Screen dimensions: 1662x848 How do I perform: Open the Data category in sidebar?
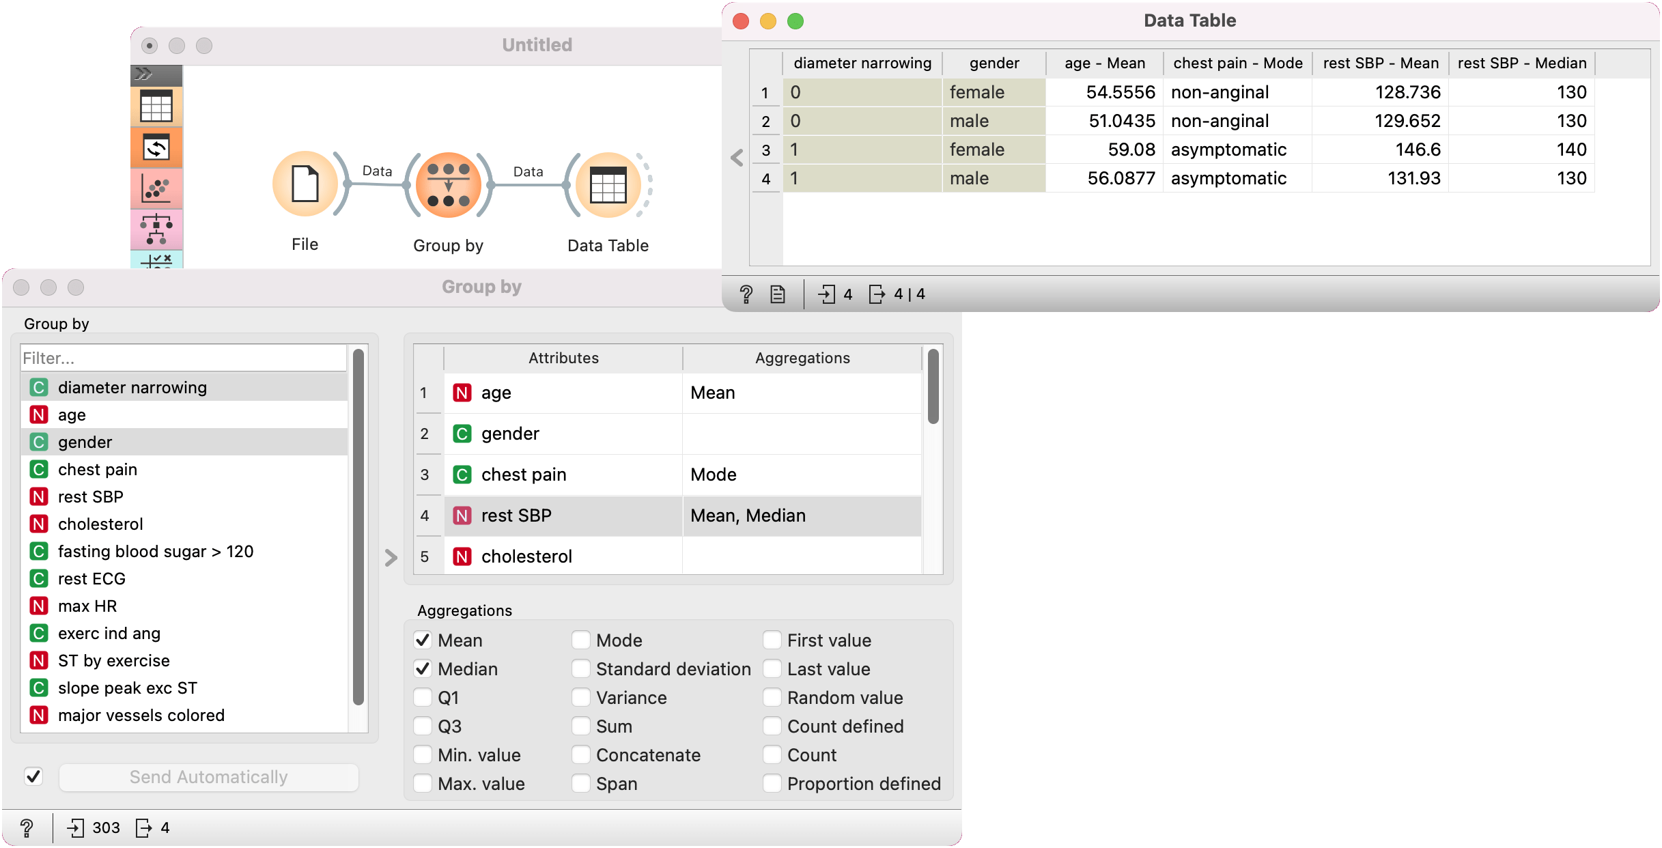pyautogui.click(x=156, y=107)
